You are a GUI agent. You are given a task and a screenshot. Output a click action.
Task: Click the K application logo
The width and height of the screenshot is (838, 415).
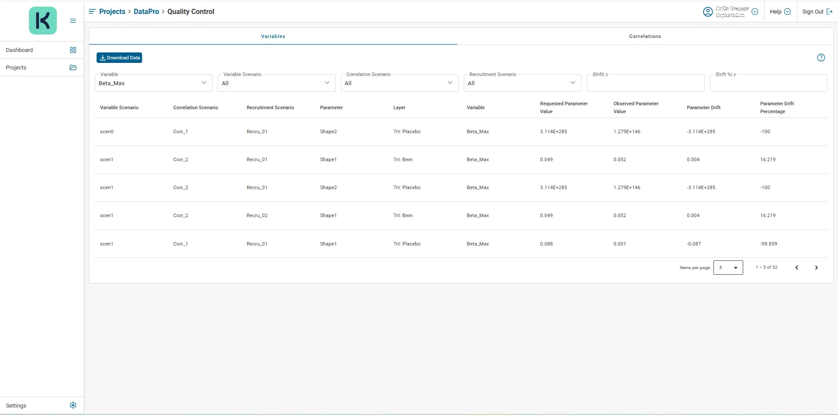(42, 21)
